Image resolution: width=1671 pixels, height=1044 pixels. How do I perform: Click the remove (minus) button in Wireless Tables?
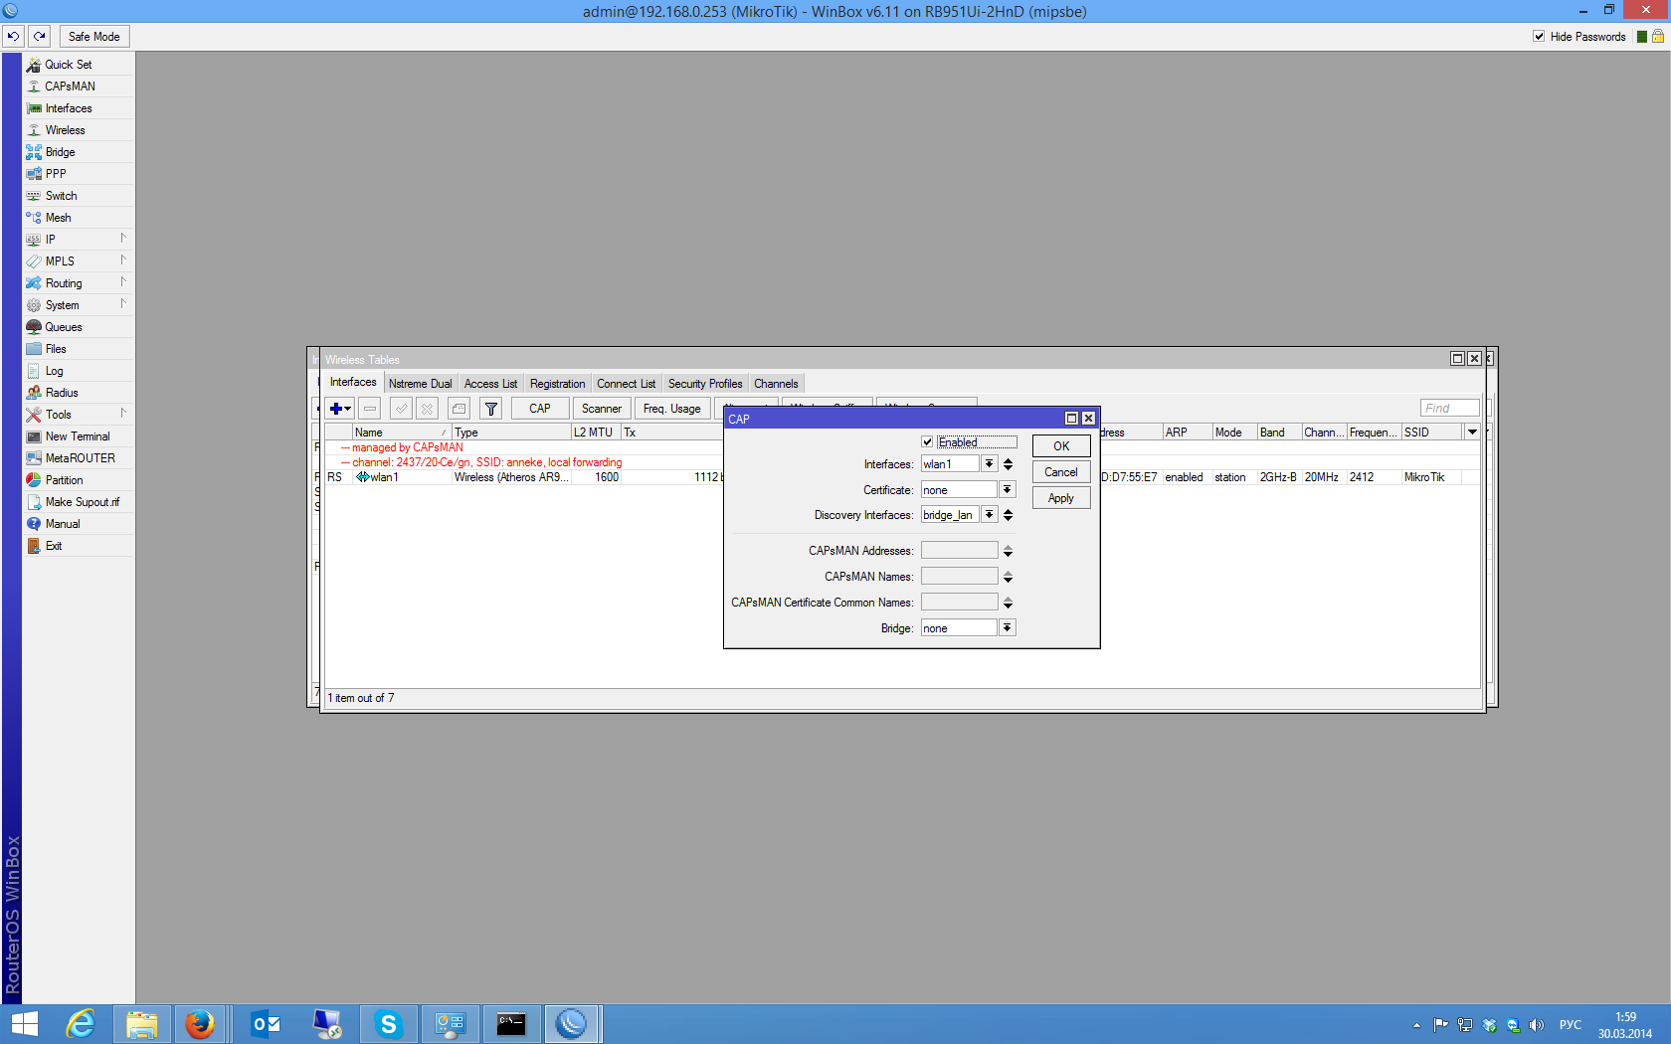coord(370,409)
